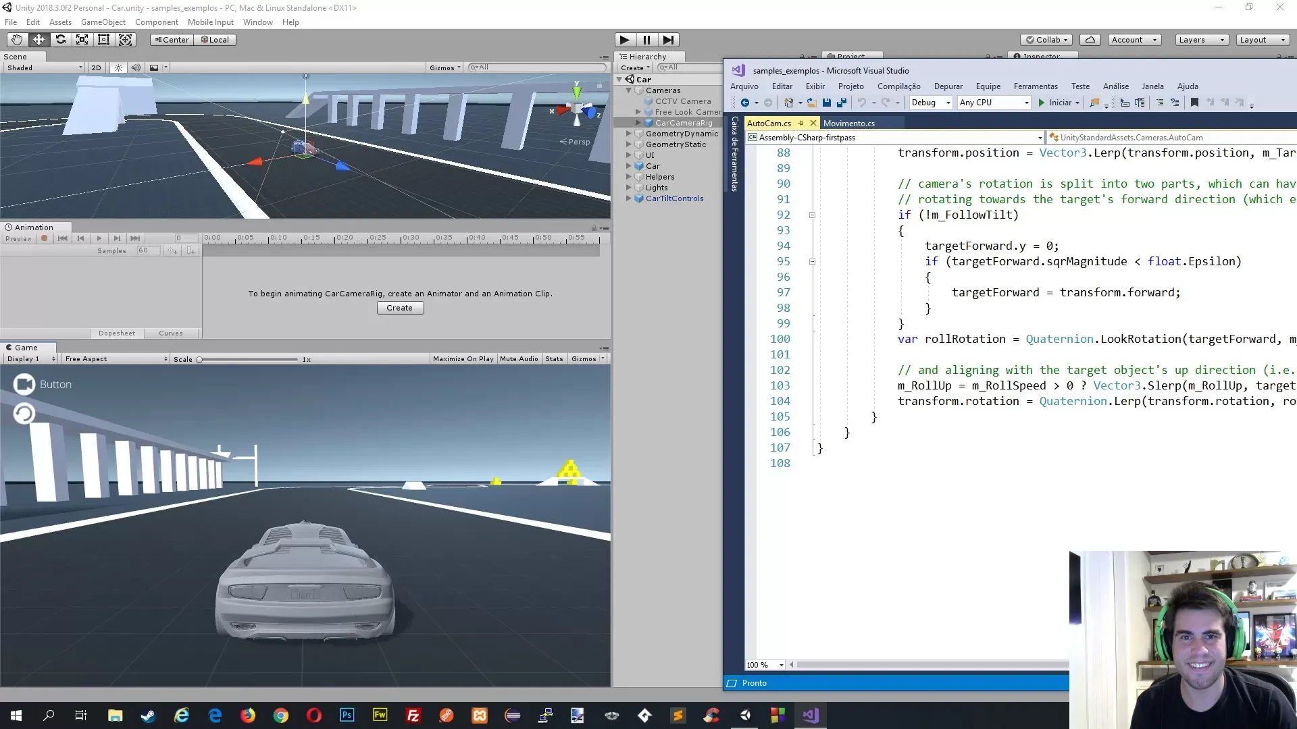Select the Rotate tool in Unity toolbar

(60, 40)
